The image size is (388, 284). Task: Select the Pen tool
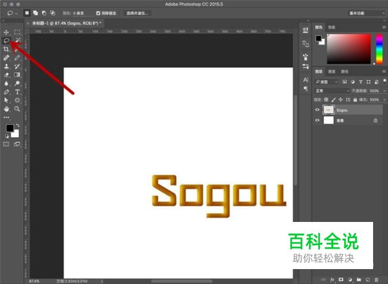pos(6,92)
